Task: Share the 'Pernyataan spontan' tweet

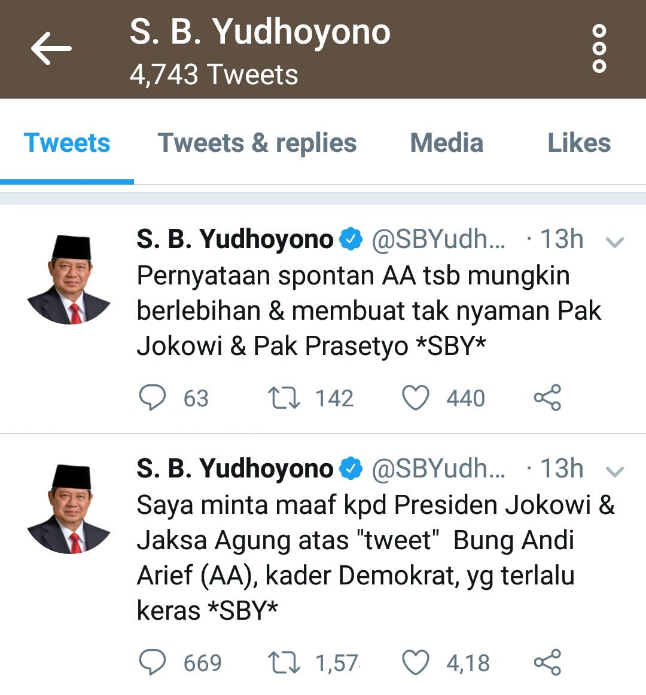Action: [x=547, y=397]
